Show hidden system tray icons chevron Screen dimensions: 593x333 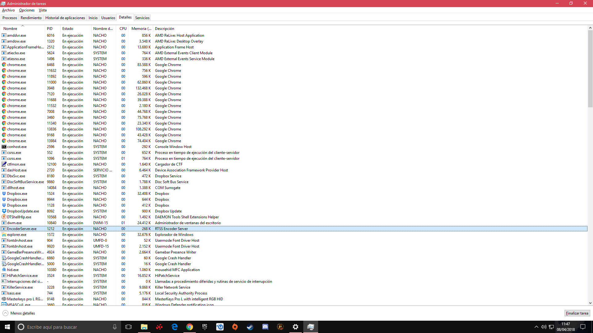[536, 327]
